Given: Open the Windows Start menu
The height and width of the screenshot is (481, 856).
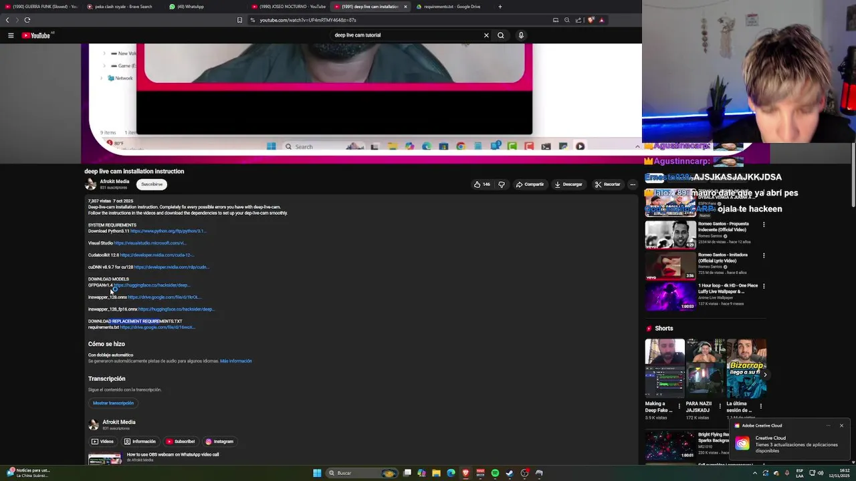Looking at the screenshot, I should [x=317, y=473].
